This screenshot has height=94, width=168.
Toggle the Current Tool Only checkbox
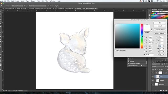128,66
